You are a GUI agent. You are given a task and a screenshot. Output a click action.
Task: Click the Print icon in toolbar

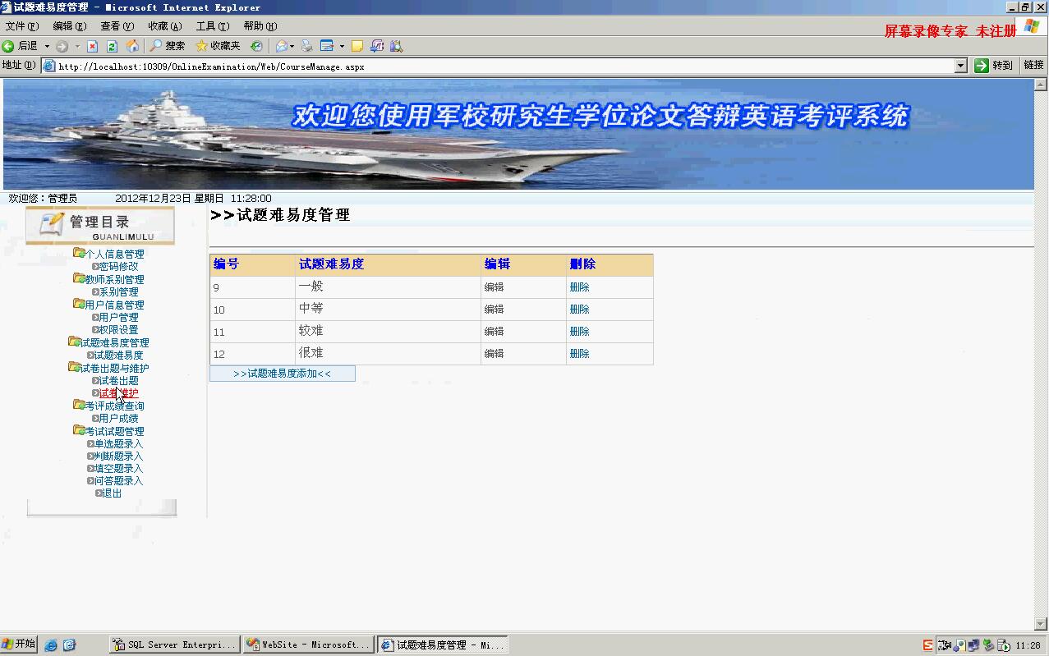point(307,46)
